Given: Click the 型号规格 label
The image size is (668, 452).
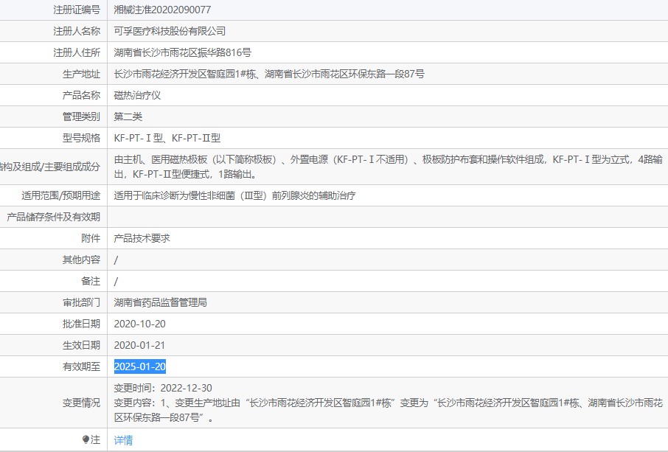Looking at the screenshot, I should (81, 138).
